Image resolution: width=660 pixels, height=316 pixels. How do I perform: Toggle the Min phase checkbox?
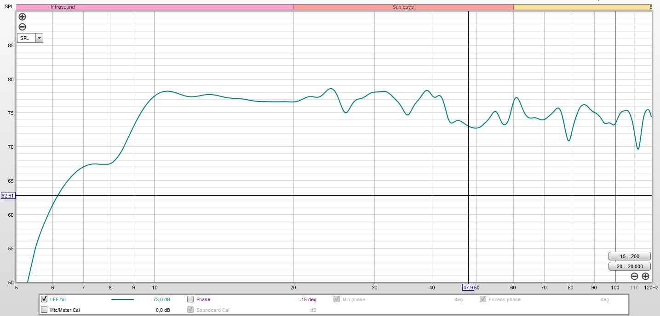pos(337,299)
